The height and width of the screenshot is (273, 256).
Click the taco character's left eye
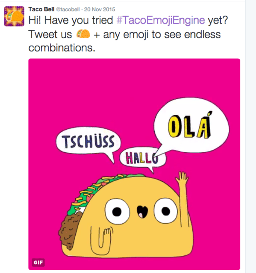(117, 211)
